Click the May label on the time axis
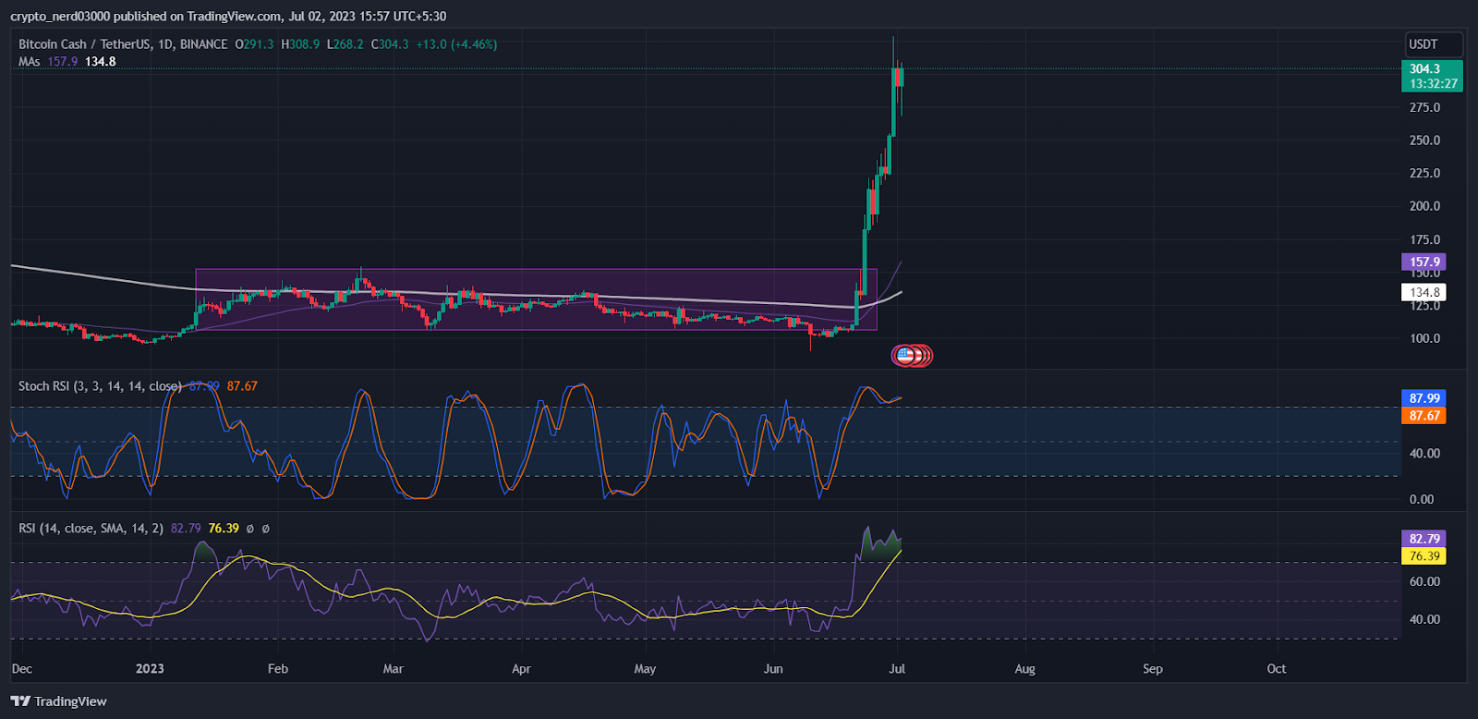 click(645, 668)
